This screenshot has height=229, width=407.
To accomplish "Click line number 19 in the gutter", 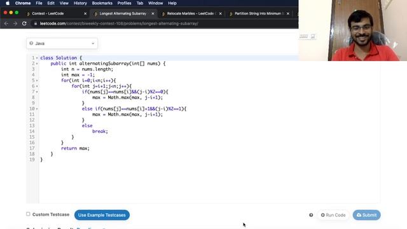I will (x=32, y=160).
